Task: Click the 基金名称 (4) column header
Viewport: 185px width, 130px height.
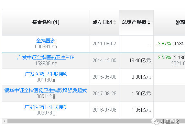Action: pos(46,22)
